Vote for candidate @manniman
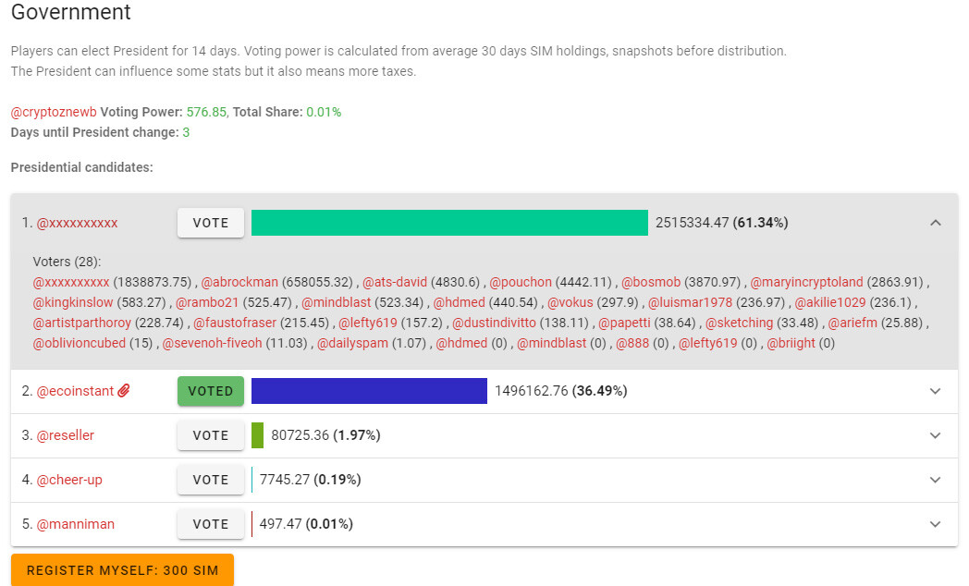 210,524
